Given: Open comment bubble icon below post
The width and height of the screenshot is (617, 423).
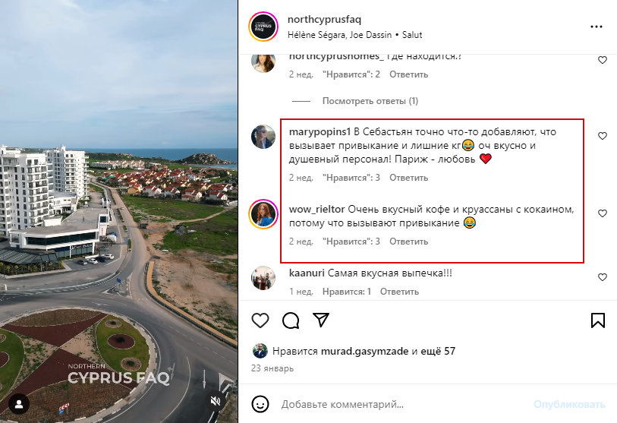Looking at the screenshot, I should (x=291, y=320).
